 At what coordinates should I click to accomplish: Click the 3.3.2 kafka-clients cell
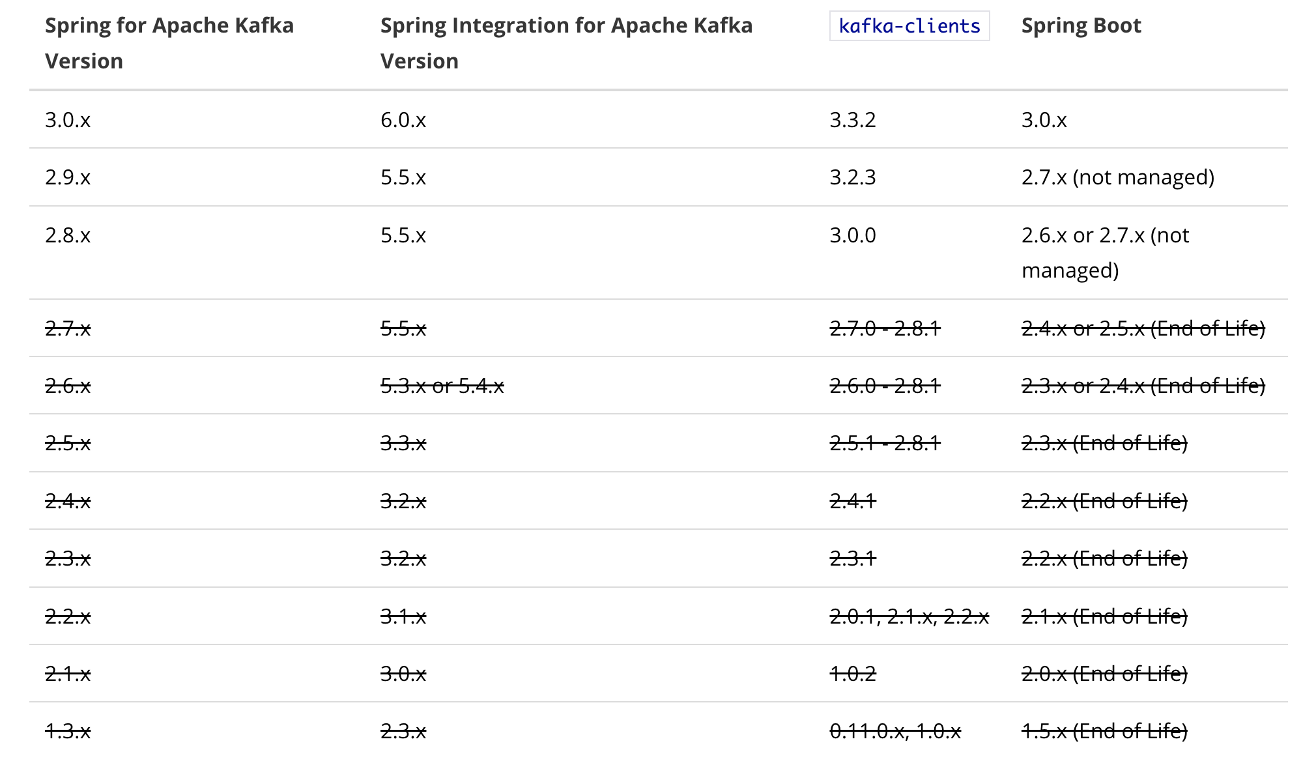point(852,120)
